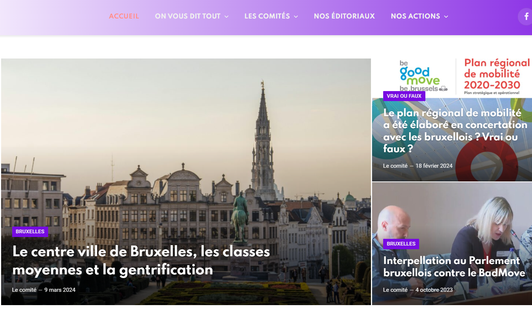Click the VRAI OU FAUX category tag
Image resolution: width=532 pixels, height=314 pixels.
(404, 96)
